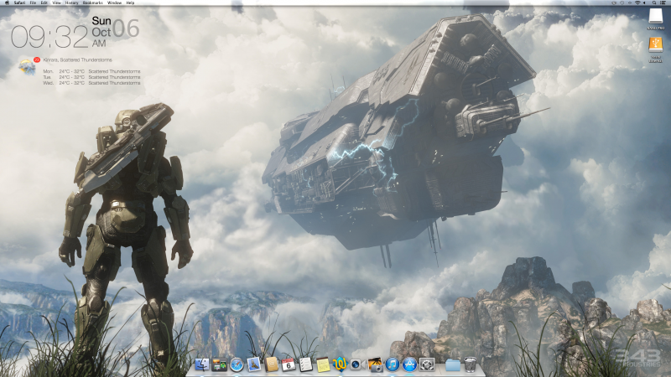Click the weather icon in widget
This screenshot has height=377, width=671.
26,66
